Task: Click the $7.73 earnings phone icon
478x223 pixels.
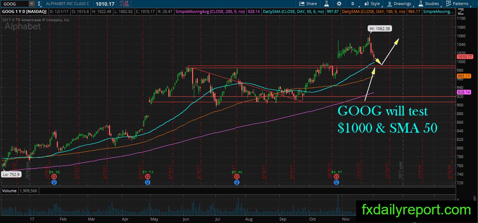Action: point(147,177)
